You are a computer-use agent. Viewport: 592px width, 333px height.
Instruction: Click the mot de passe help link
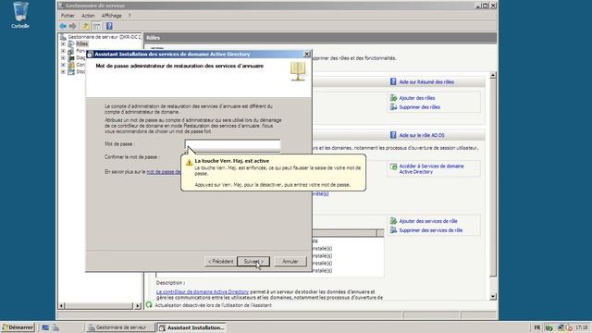click(x=164, y=172)
